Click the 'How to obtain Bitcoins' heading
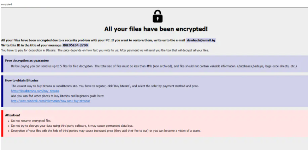 coord(22,80)
